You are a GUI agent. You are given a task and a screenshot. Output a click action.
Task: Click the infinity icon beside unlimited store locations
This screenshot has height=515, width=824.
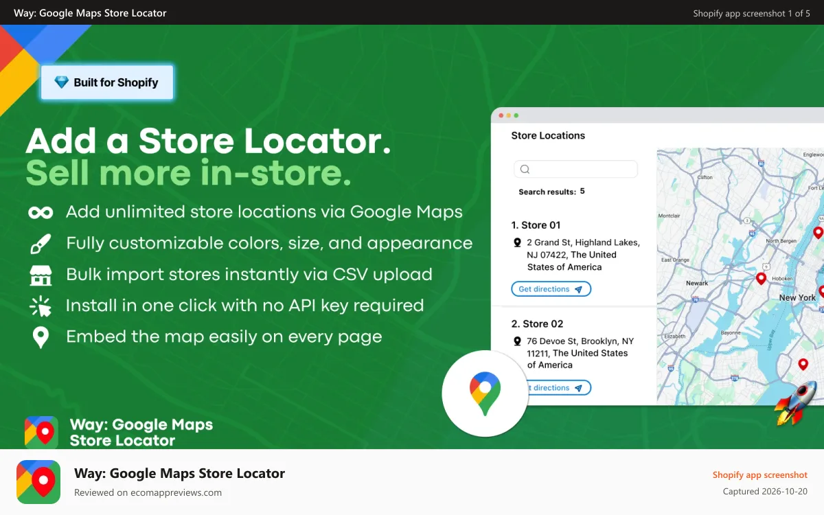coord(41,212)
